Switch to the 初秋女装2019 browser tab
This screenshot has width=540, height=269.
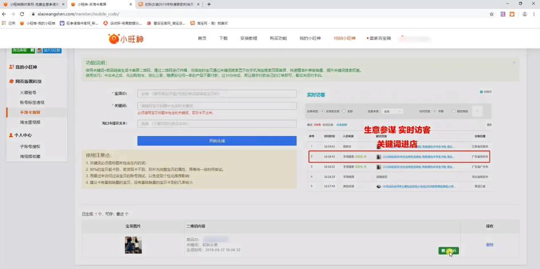pos(169,5)
